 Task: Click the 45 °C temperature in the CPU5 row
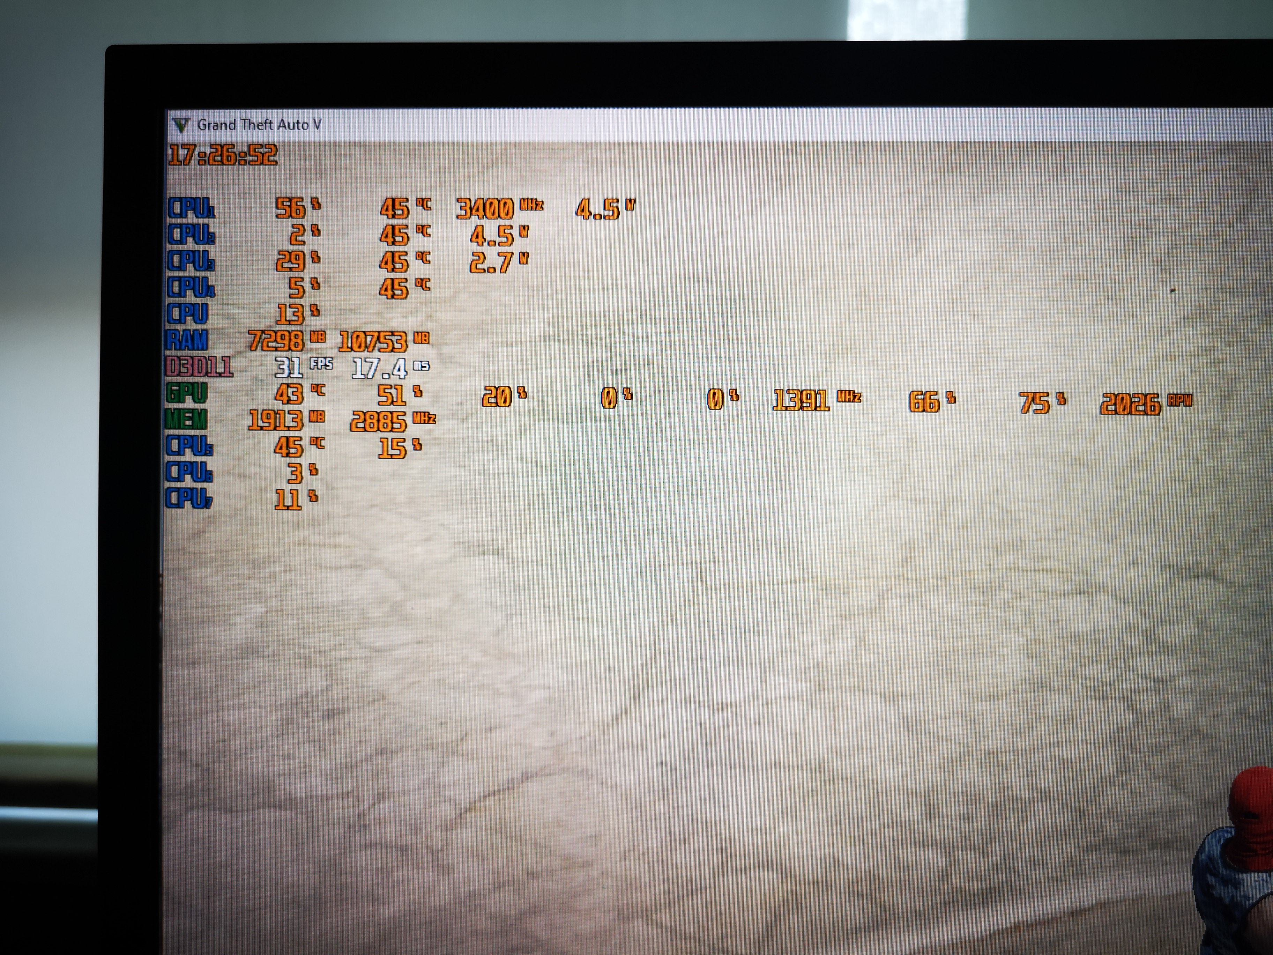299,447
